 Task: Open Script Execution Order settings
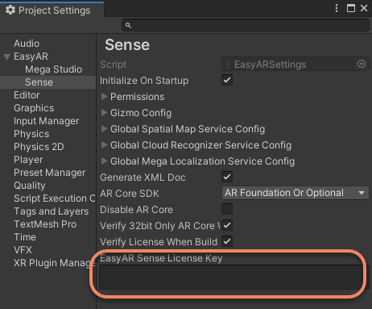[x=55, y=198]
